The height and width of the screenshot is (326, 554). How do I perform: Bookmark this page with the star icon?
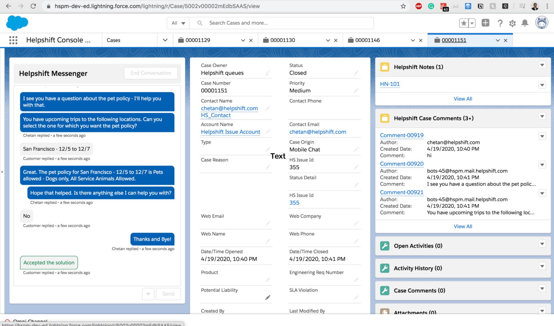[x=403, y=6]
